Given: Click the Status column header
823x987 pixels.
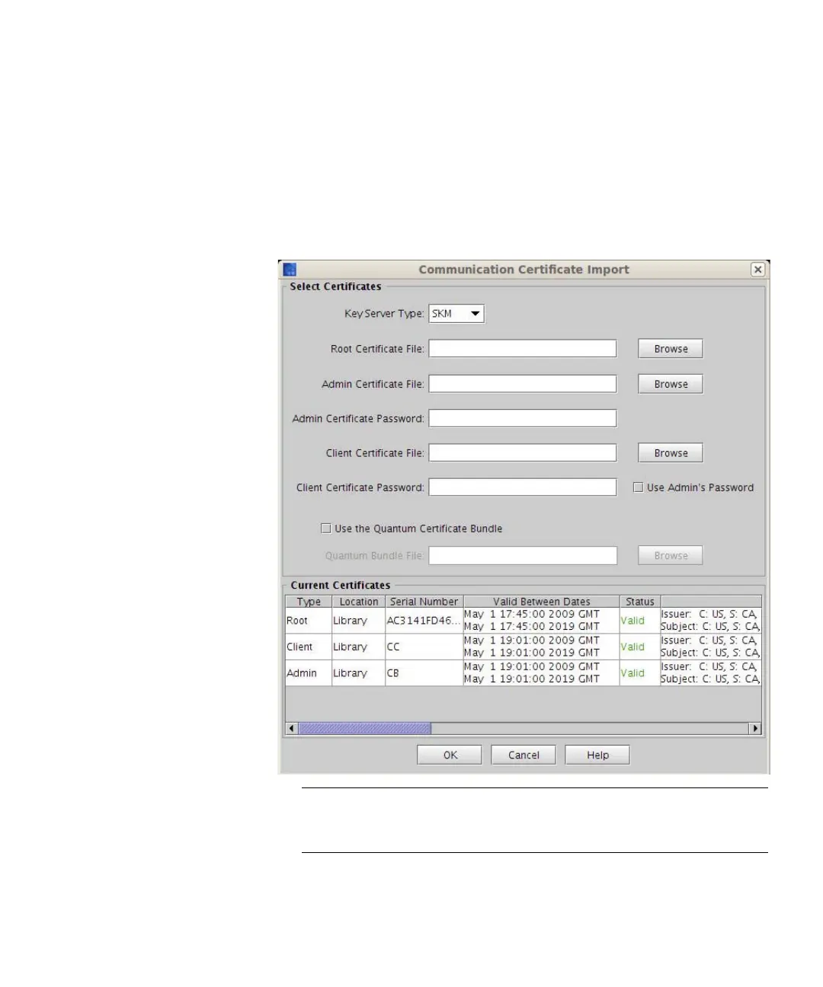Looking at the screenshot, I should coord(640,602).
